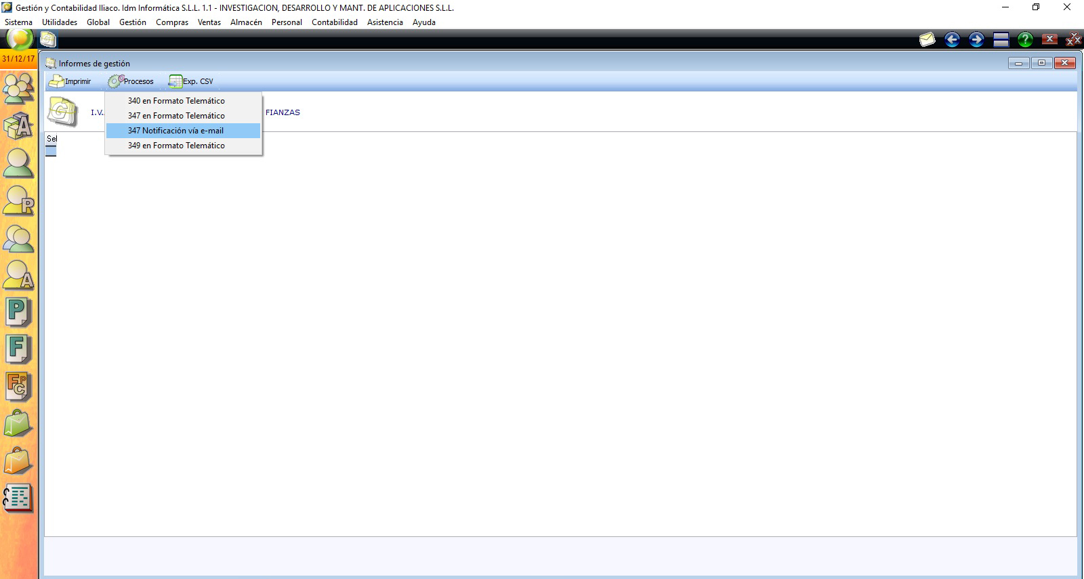
Task: Click the report G icon in Informes panel
Action: [62, 112]
